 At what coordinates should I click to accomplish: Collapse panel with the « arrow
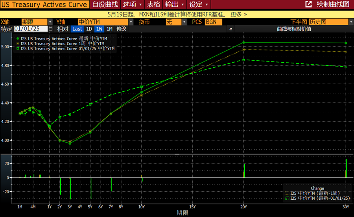(231, 29)
